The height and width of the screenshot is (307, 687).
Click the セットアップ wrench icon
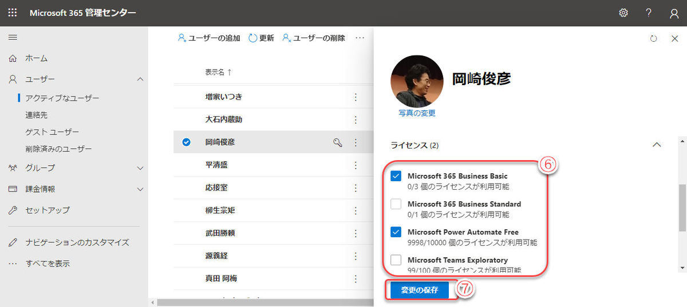point(13,210)
